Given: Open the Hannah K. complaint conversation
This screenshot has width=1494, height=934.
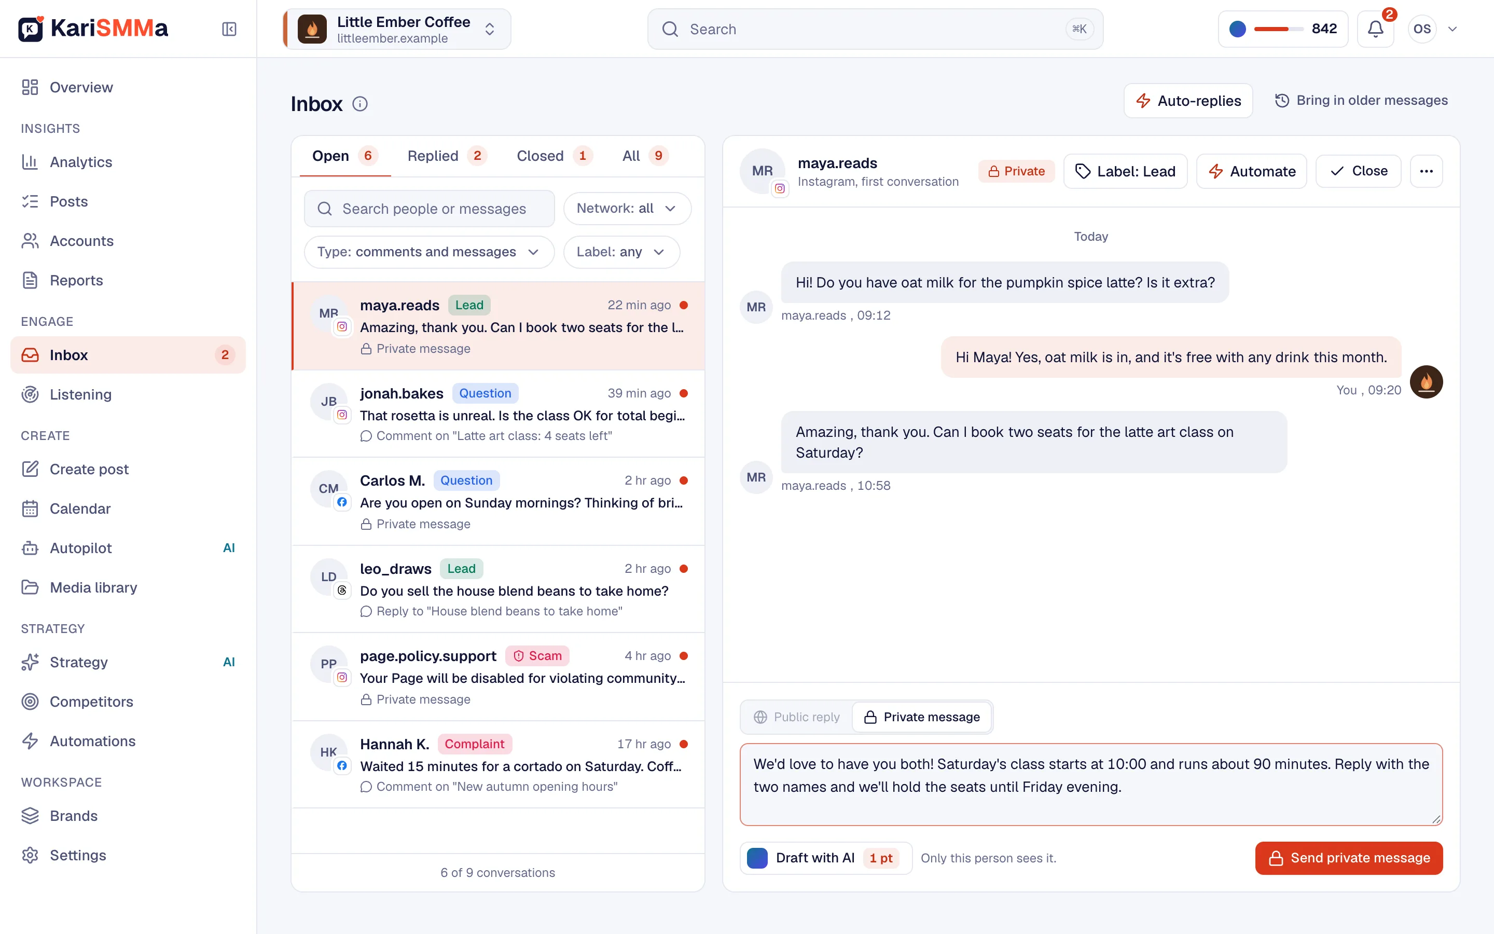Looking at the screenshot, I should (x=497, y=765).
